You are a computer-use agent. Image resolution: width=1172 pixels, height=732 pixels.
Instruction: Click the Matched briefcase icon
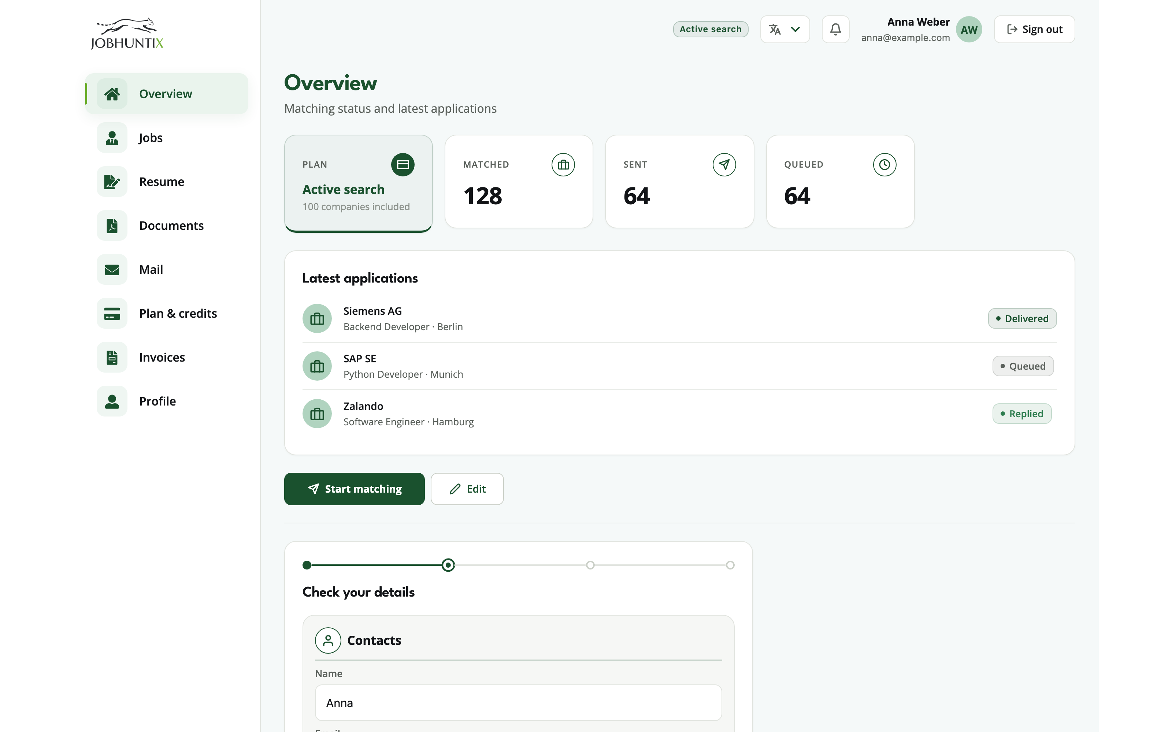pos(563,165)
